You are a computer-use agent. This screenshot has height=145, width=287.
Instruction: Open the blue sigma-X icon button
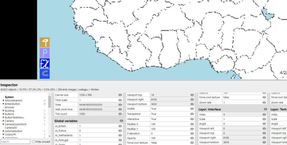(44, 63)
